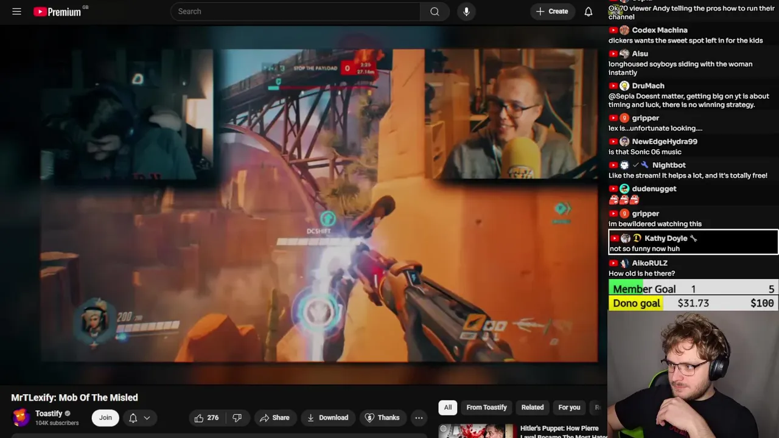The width and height of the screenshot is (779, 438).
Task: Click Codex Machina avatar icon
Action: [x=624, y=30]
